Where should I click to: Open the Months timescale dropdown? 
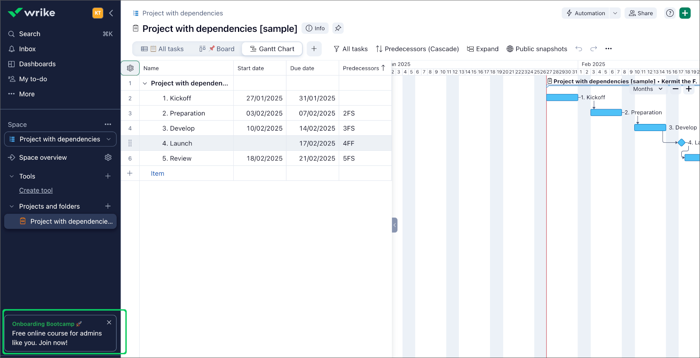(x=647, y=89)
